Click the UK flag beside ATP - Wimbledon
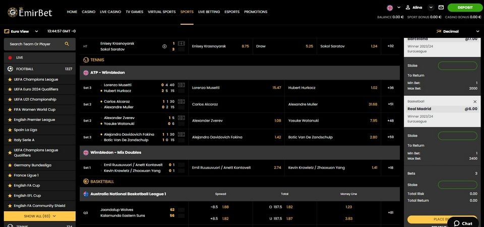484x227 pixels. [86, 73]
